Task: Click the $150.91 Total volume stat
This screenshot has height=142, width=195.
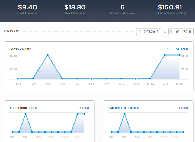Action: [x=170, y=9]
